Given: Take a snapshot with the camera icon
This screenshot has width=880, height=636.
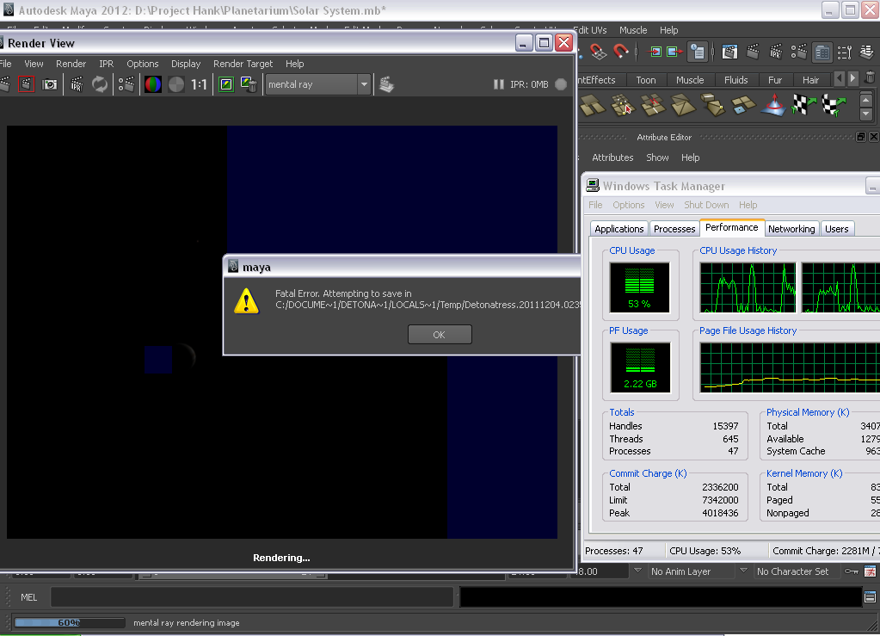Looking at the screenshot, I should click(49, 84).
